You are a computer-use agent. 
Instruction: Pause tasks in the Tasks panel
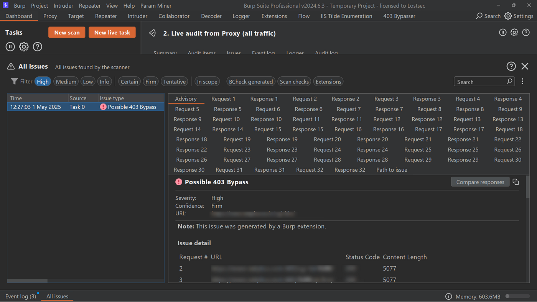[10, 47]
